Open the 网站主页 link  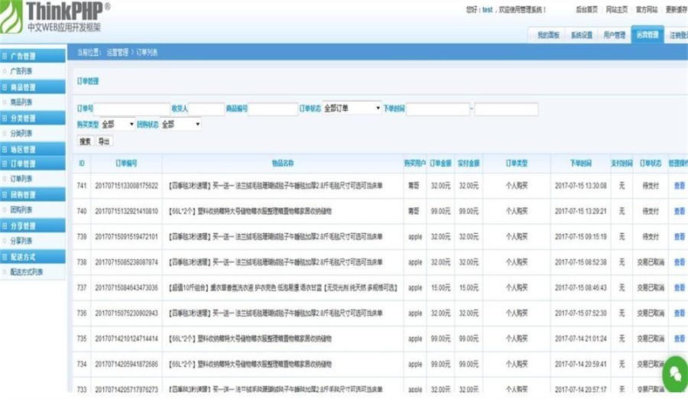click(616, 10)
